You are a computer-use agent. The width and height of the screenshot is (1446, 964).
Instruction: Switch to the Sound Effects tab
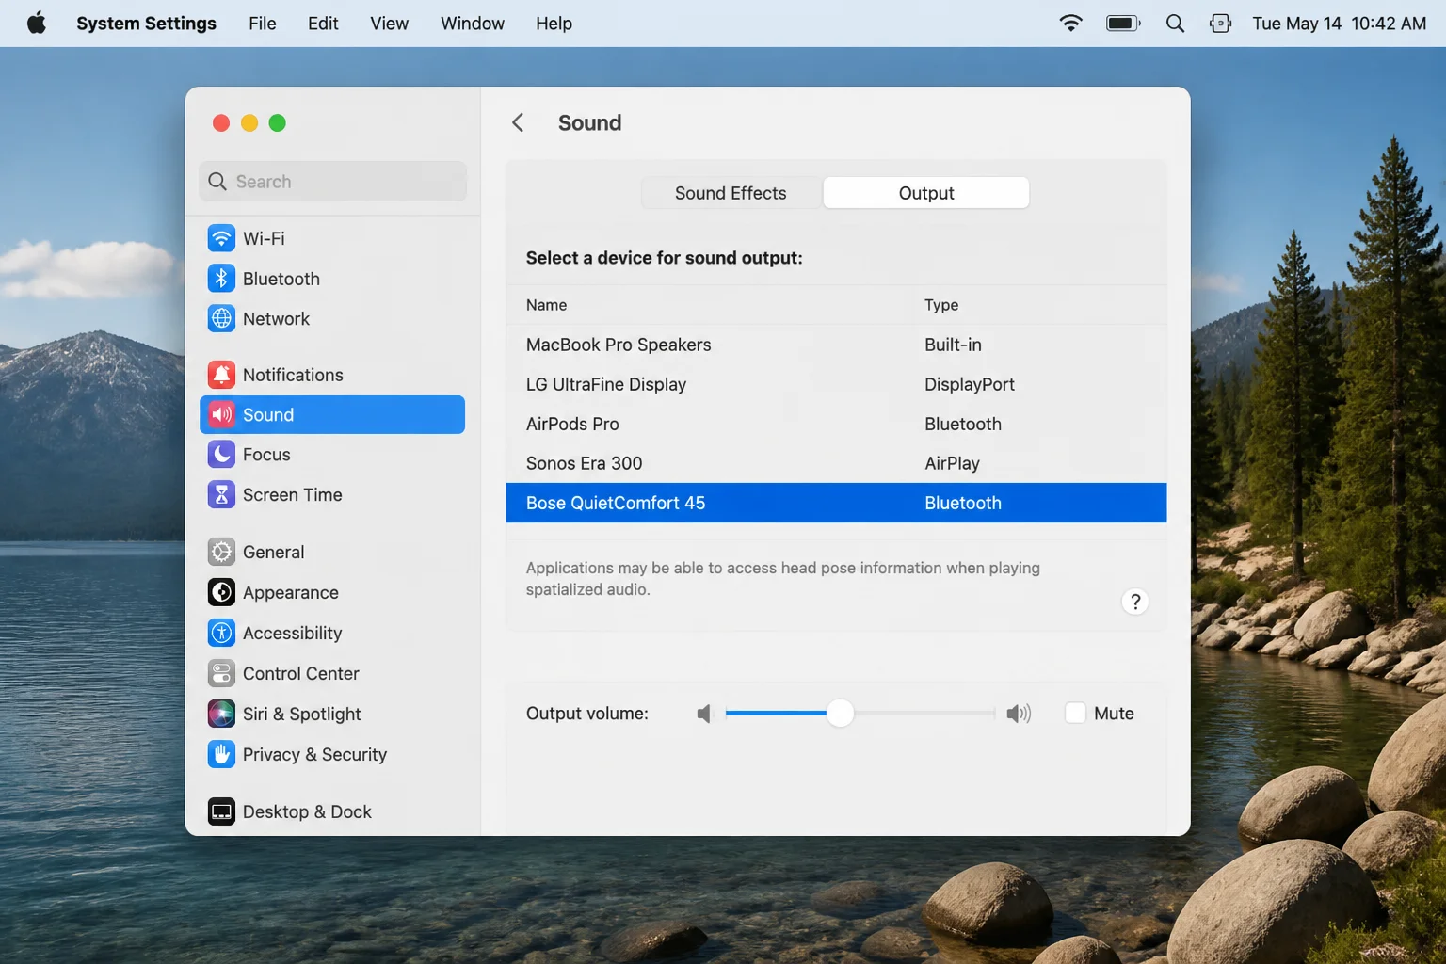pyautogui.click(x=731, y=193)
